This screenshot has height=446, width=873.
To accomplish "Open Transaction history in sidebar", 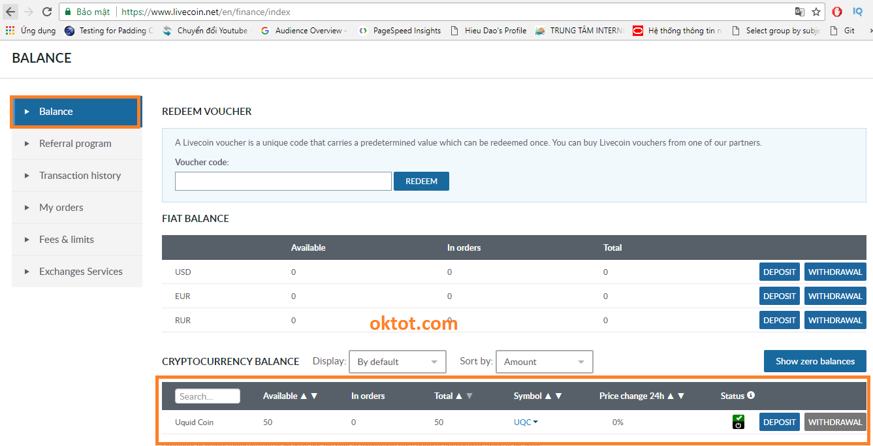I will 80,176.
